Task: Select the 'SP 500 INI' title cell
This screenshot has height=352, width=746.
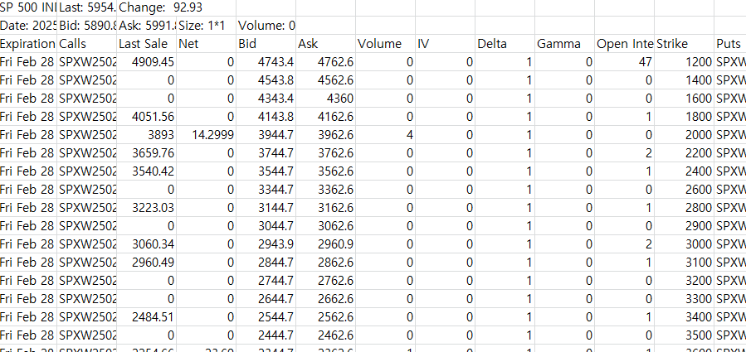Action: coord(28,7)
